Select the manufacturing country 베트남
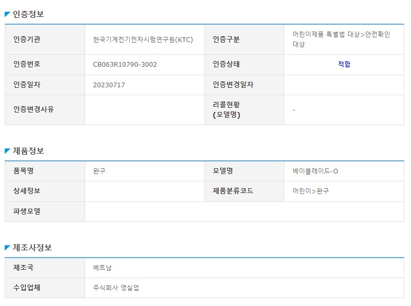Viewport: 411px width, 306px height. [102, 268]
